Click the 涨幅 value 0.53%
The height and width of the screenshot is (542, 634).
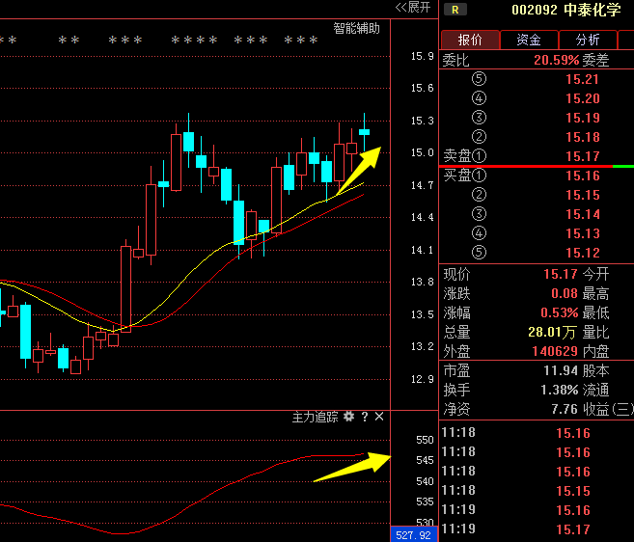[559, 312]
